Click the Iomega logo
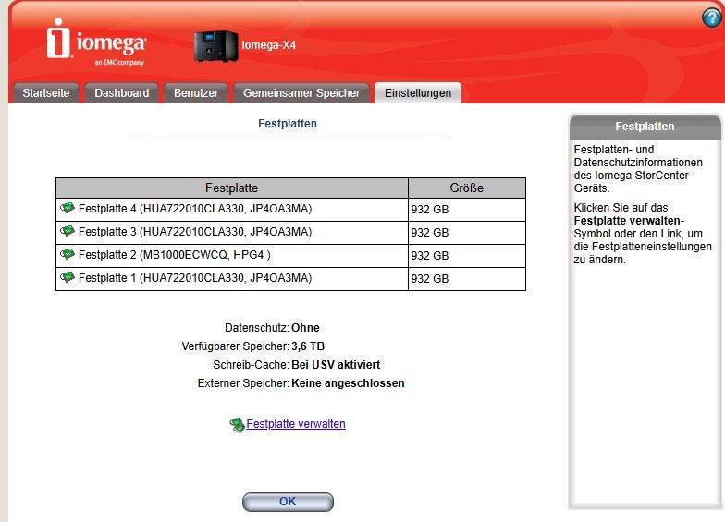 [x=96, y=42]
